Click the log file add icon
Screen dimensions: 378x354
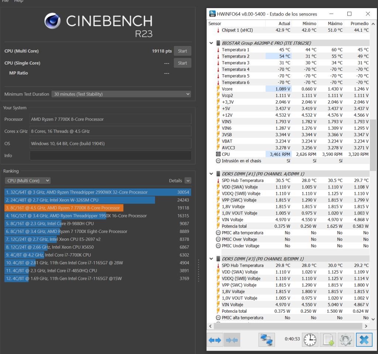pos(328,340)
